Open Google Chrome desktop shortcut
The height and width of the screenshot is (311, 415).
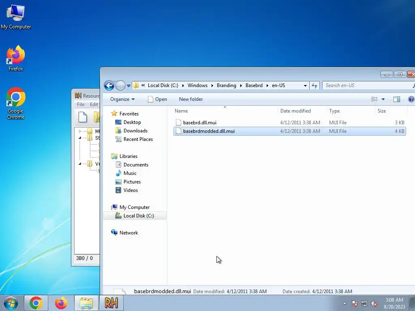point(16,103)
